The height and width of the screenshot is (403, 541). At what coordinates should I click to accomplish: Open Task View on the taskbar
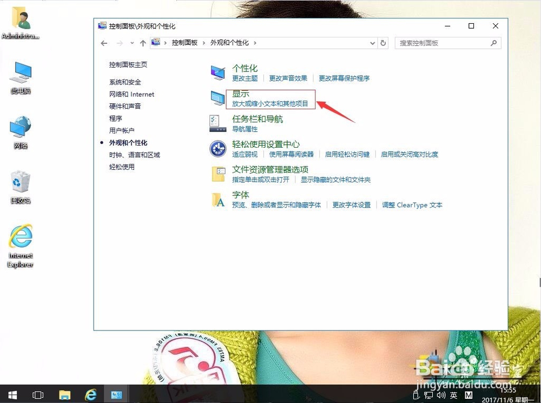point(38,395)
